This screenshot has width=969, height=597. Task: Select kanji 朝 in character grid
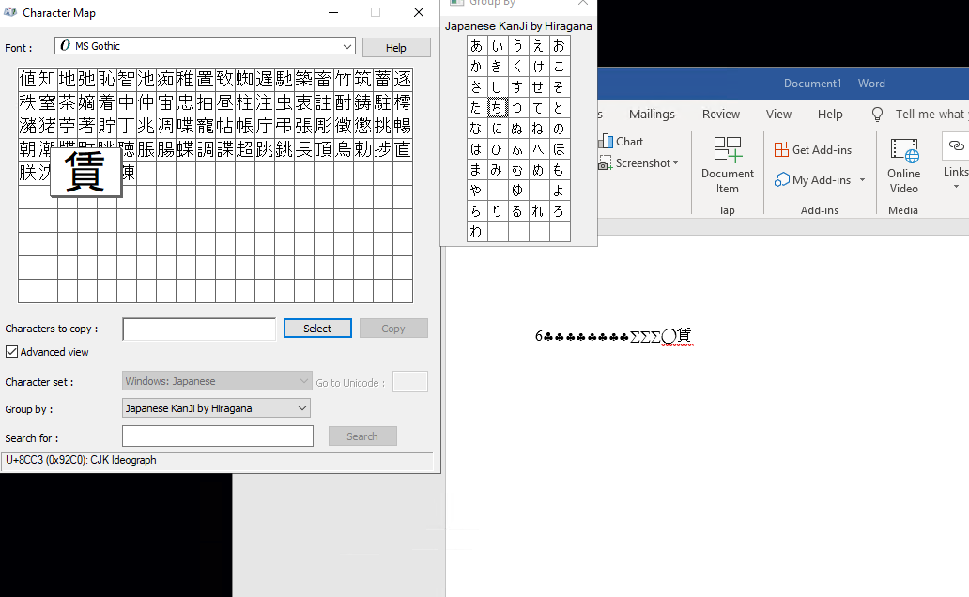coord(28,149)
